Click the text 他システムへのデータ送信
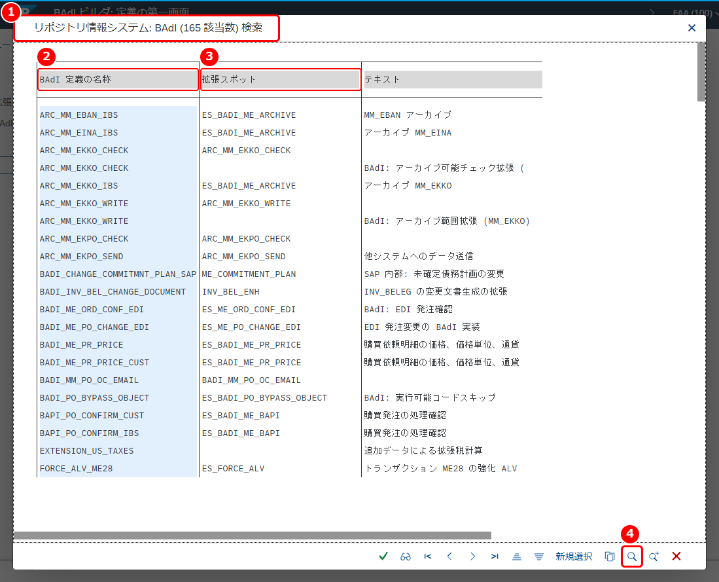 [x=419, y=256]
